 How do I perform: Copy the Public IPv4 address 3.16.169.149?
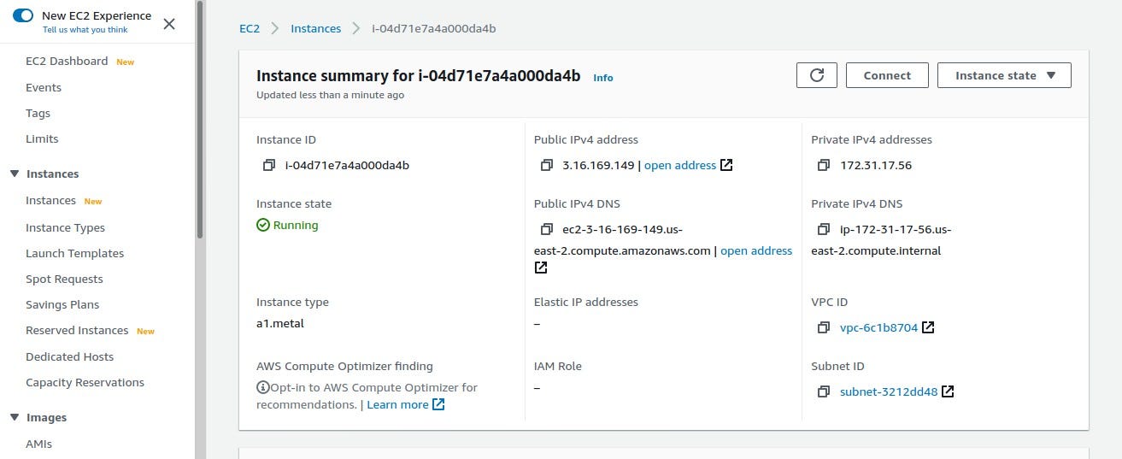547,165
